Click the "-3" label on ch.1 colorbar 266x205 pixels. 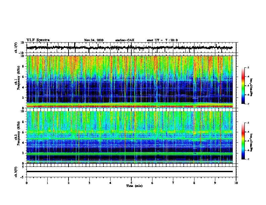click(248, 67)
